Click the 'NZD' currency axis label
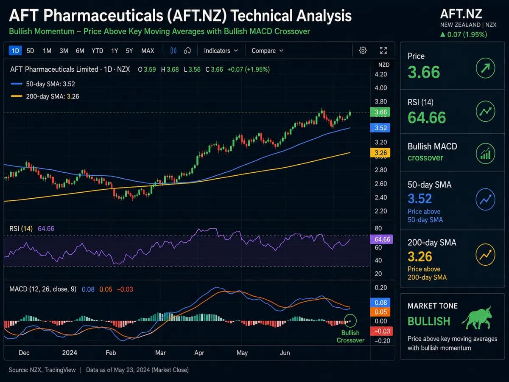The width and height of the screenshot is (509, 382). point(383,65)
